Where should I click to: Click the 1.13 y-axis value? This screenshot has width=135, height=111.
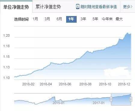(6, 67)
